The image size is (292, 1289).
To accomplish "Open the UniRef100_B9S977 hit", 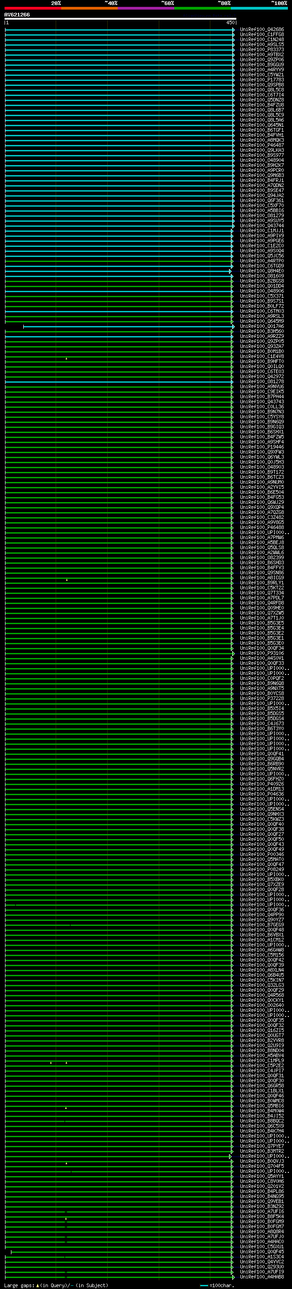I will (x=261, y=155).
